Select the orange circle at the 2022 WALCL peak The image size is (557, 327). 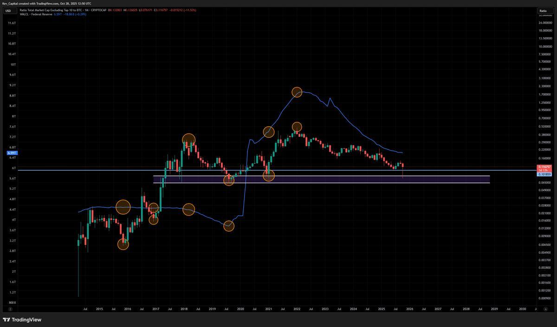[297, 92]
